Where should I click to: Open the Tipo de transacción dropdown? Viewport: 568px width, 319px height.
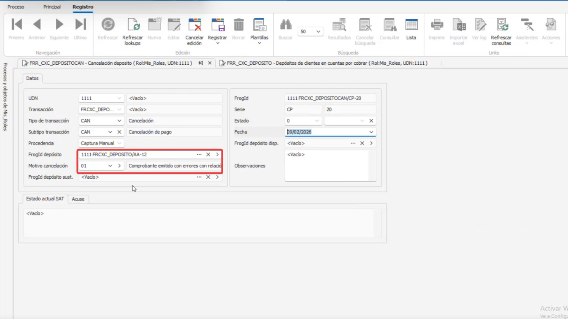coord(119,121)
